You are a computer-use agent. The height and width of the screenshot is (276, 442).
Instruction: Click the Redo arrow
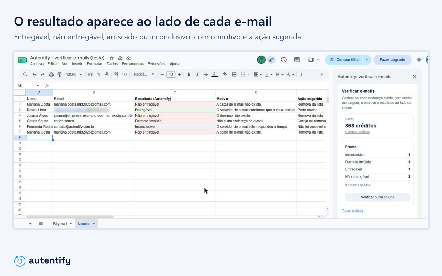pyautogui.click(x=42, y=74)
